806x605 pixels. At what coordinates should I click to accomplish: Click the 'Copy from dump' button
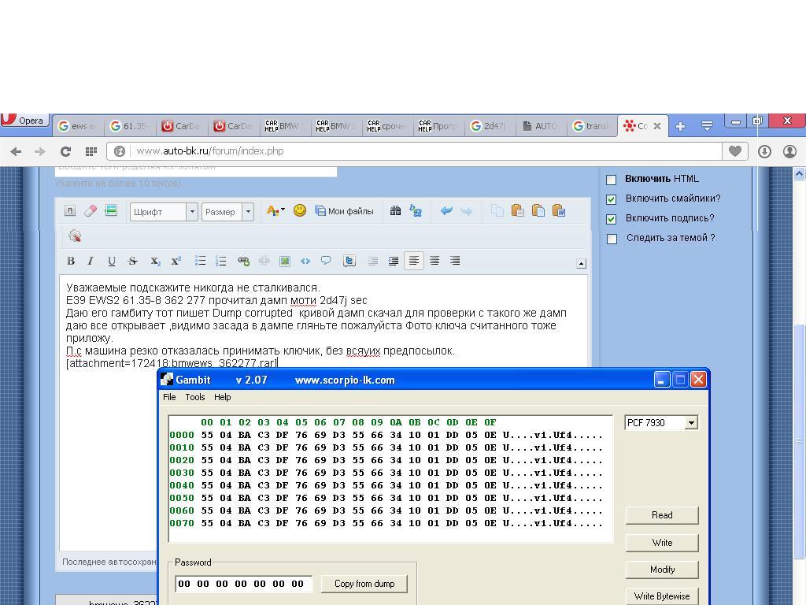point(364,584)
